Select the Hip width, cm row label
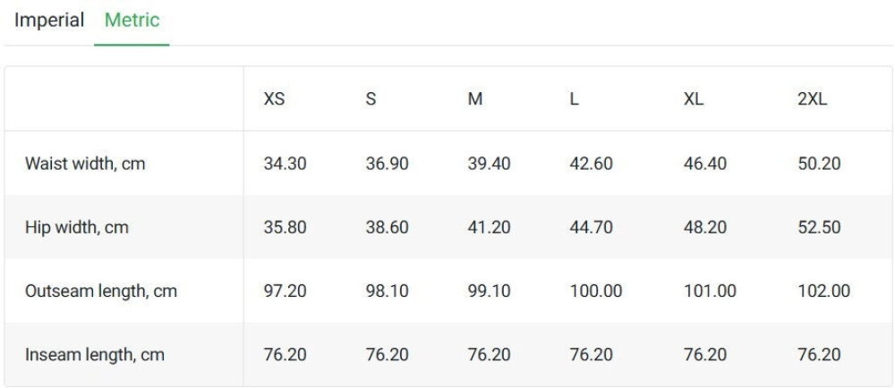Image resolution: width=895 pixels, height=388 pixels. pyautogui.click(x=77, y=228)
